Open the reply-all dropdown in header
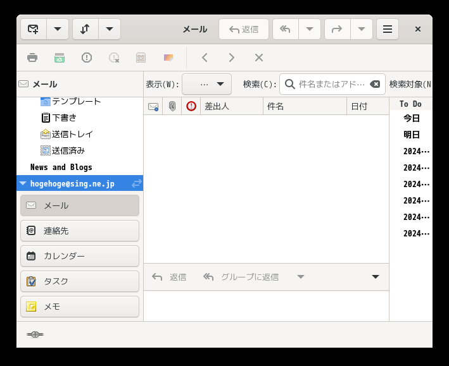Screen dimensions: 449x366 click(x=310, y=29)
